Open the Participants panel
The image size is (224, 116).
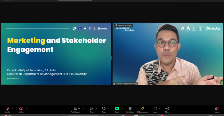pos(75,110)
